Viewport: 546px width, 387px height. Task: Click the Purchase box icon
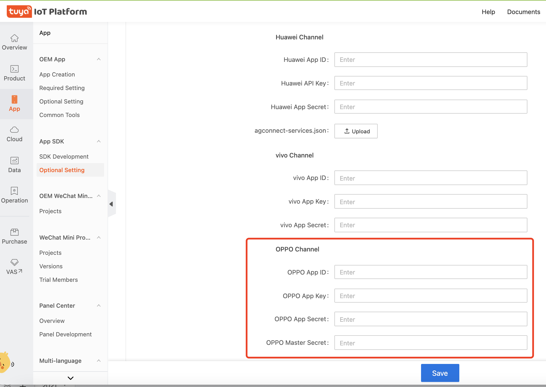click(14, 232)
